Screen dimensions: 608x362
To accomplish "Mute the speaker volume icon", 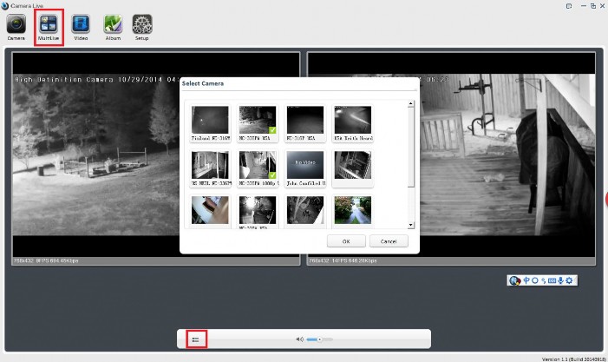I will click(x=299, y=339).
